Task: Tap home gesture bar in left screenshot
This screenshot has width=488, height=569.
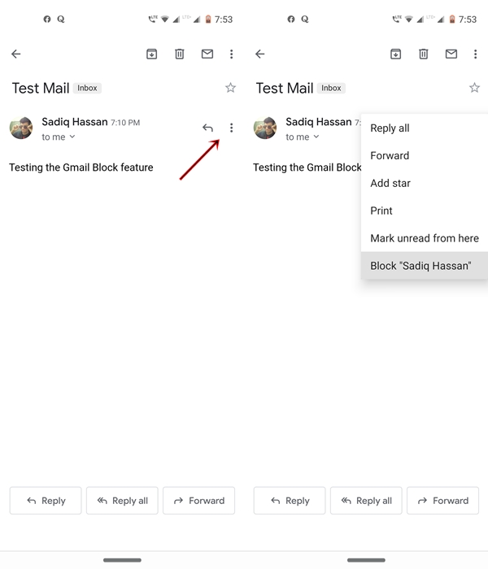Action: tap(122, 560)
